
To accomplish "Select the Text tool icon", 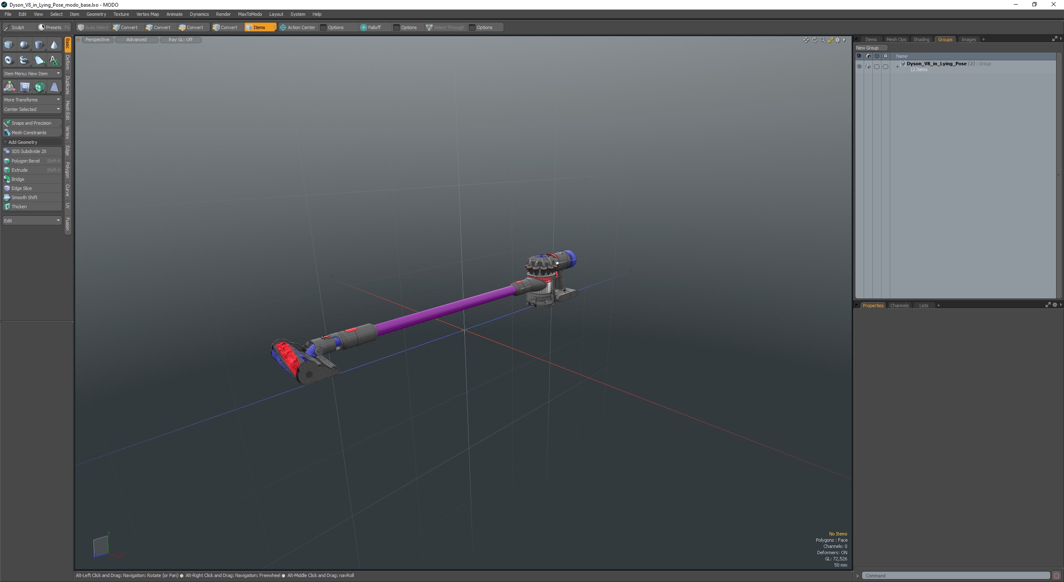I will [54, 60].
